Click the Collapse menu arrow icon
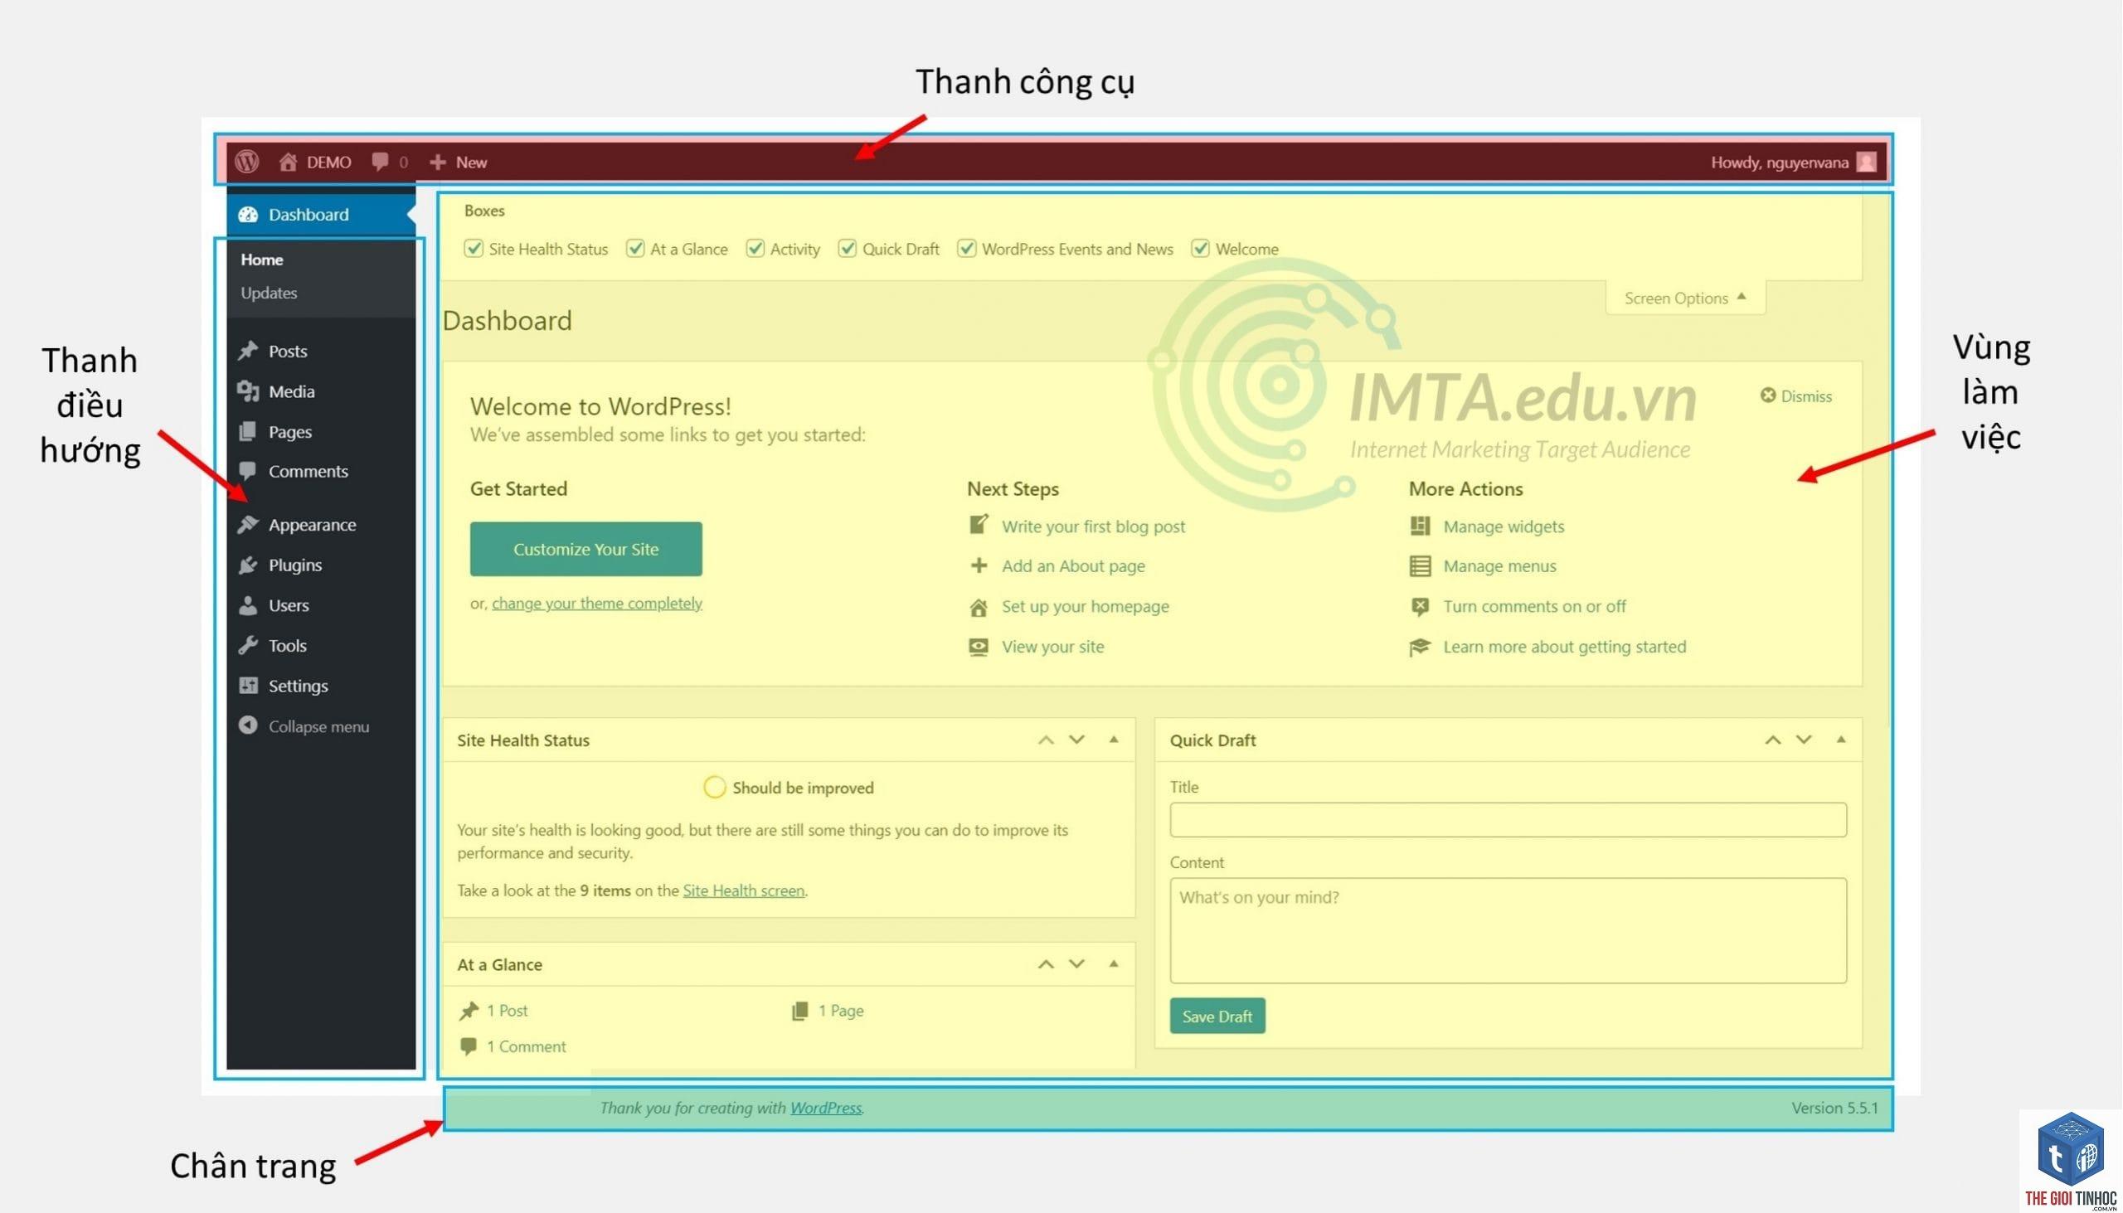Screen dimensions: 2123x1213 pos(248,725)
